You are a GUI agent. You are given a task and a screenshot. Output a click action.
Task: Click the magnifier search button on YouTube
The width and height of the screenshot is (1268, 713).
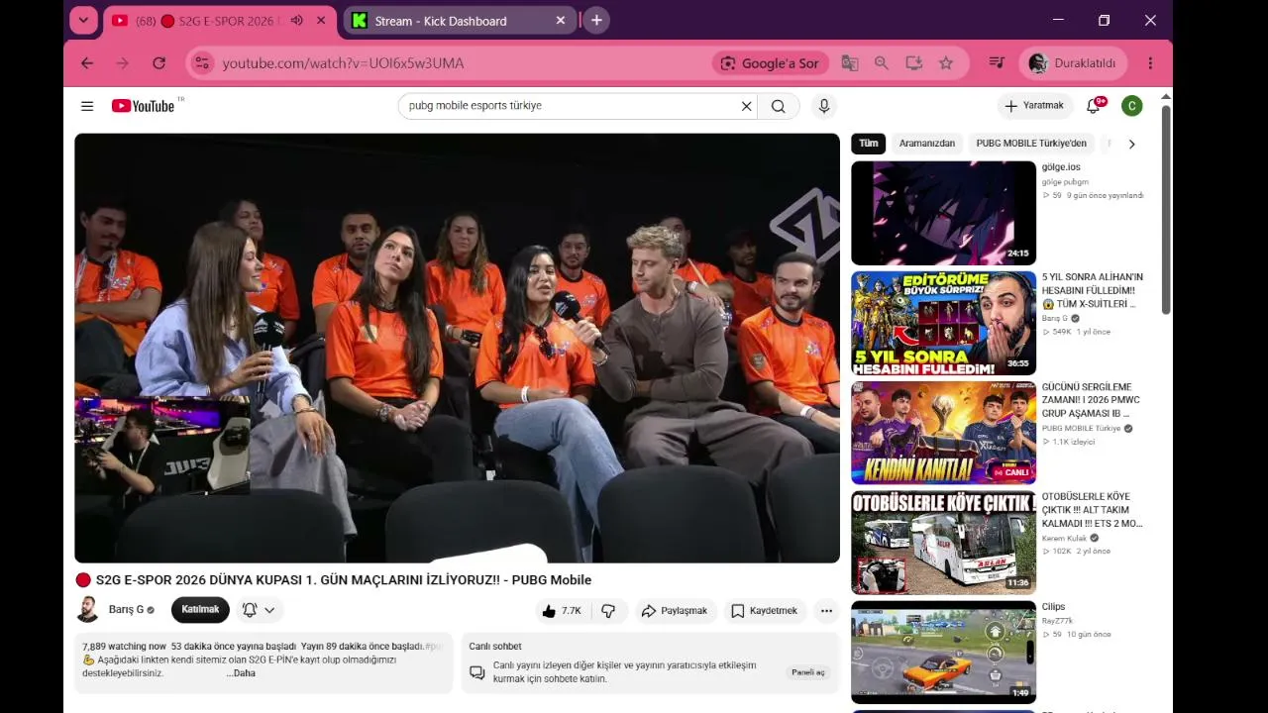(x=779, y=106)
